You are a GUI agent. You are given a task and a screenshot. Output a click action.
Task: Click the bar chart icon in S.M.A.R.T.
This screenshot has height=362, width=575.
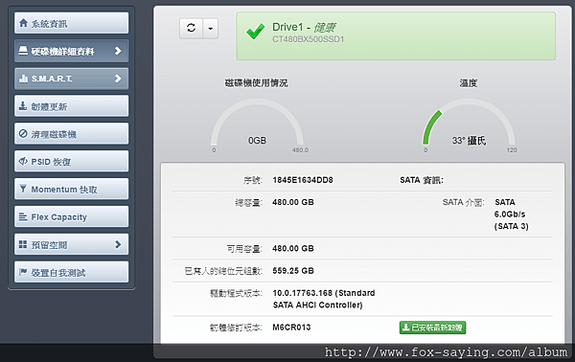[x=23, y=78]
